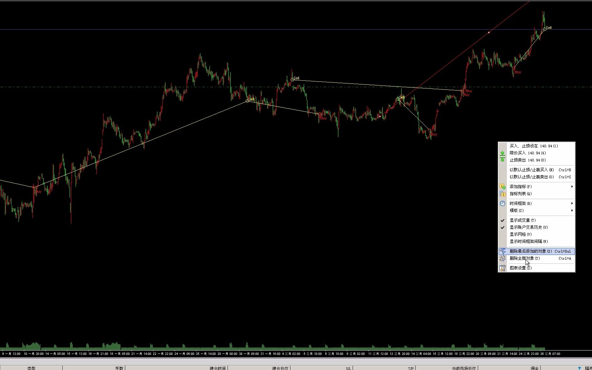Choose 止损卖出 140.94 menu entry

point(537,160)
